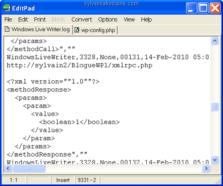The height and width of the screenshot is (186, 223).
Task: Click the horizontal scrollbar left arrow
Action: point(8,169)
